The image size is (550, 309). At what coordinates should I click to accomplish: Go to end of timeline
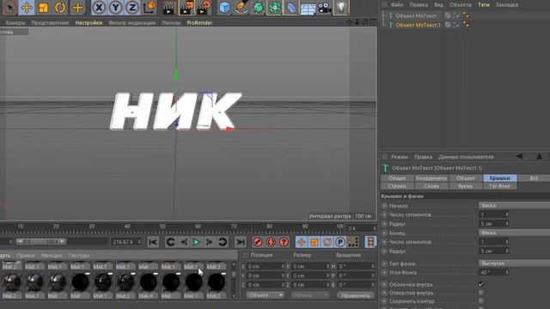coord(240,242)
